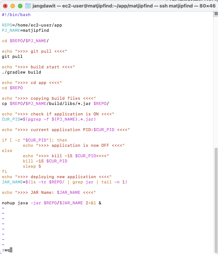Click the 'if [ -z "$CUR_PID"]; then' line
This screenshot has height=254, width=218.
(x=34, y=140)
